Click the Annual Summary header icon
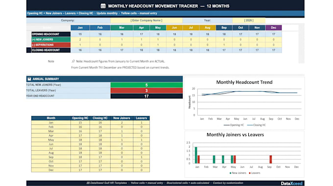The image size is (333, 186). pos(29,79)
